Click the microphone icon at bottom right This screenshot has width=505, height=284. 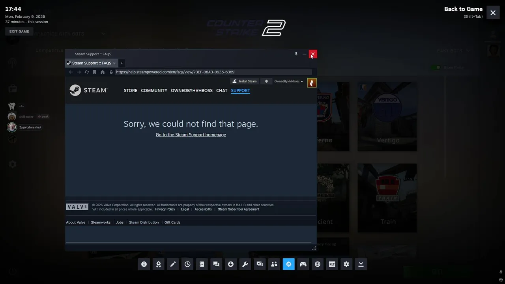click(501, 272)
